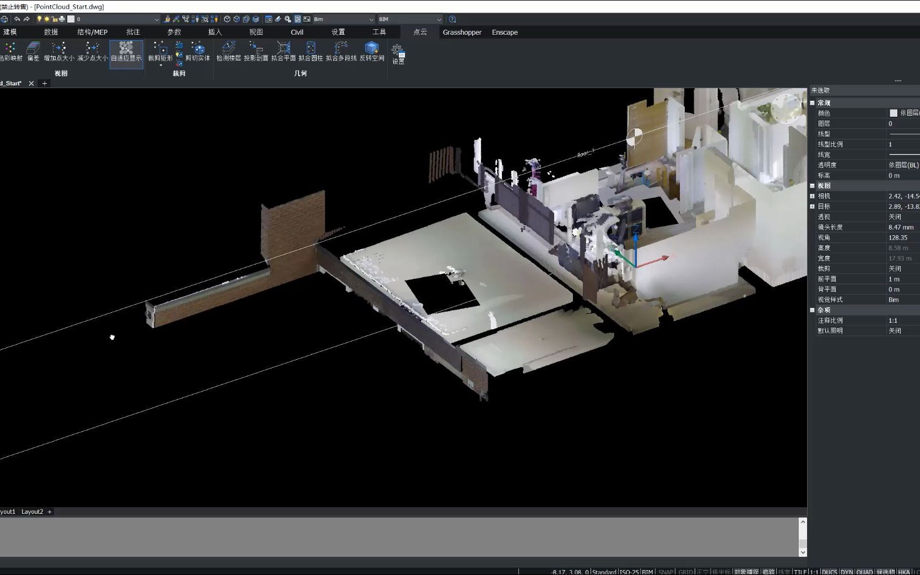This screenshot has width=920, height=575.
Task: Select the 裁剪矩形 clipping tool
Action: pos(159,53)
